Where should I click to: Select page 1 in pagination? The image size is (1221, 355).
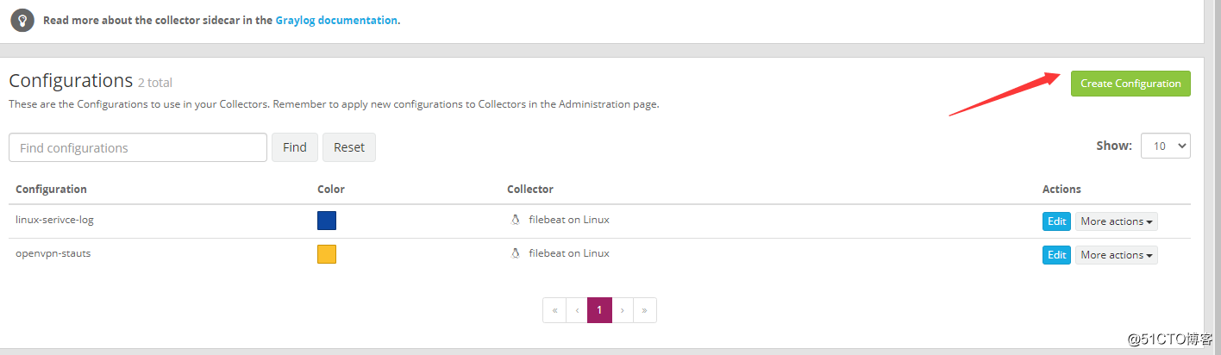tap(599, 310)
